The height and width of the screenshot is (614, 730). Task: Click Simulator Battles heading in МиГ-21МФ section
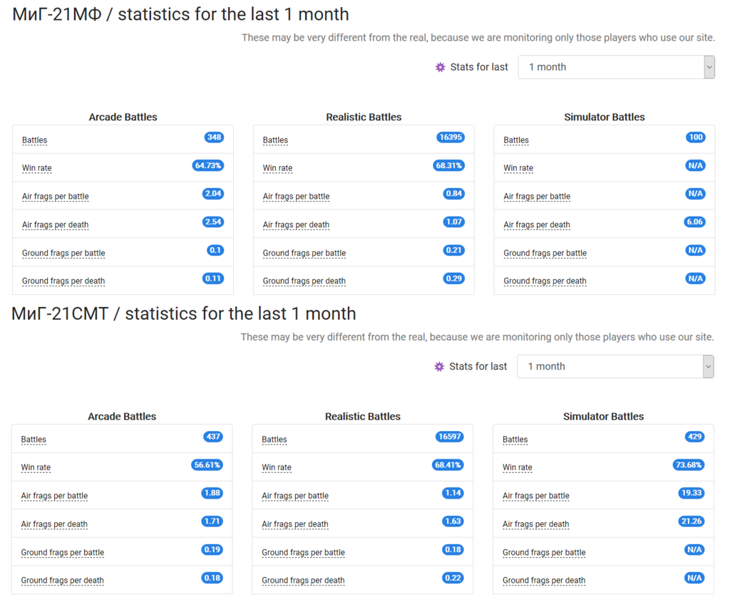click(x=604, y=117)
